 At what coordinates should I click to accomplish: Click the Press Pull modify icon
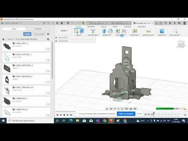104,31
